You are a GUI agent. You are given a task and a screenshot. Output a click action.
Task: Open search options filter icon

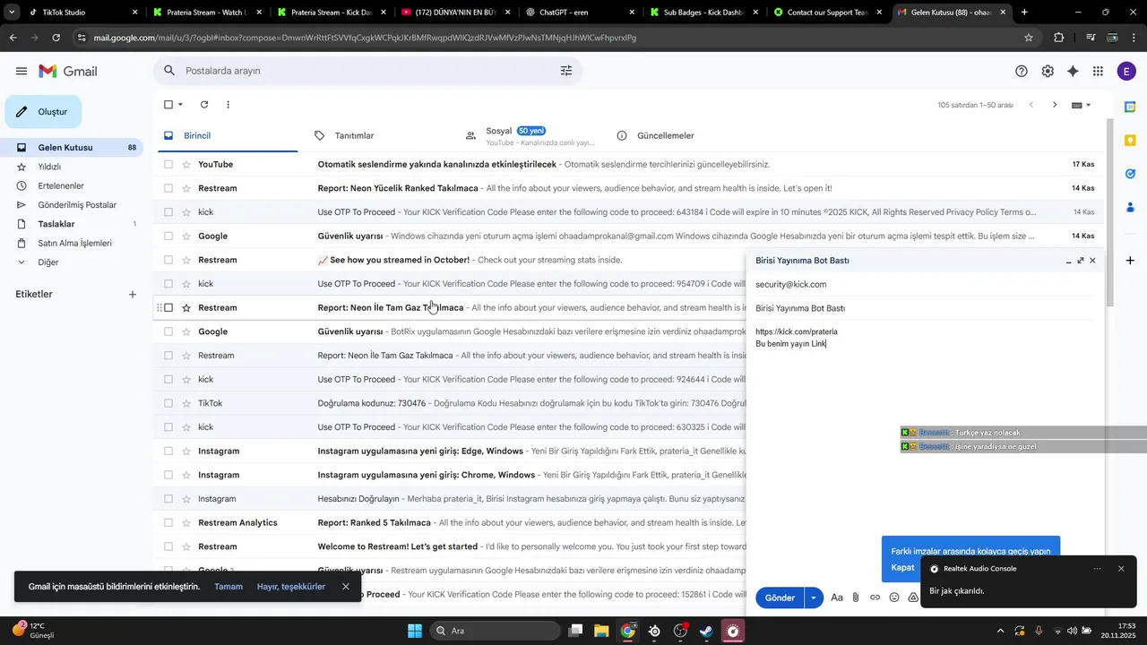click(x=566, y=71)
